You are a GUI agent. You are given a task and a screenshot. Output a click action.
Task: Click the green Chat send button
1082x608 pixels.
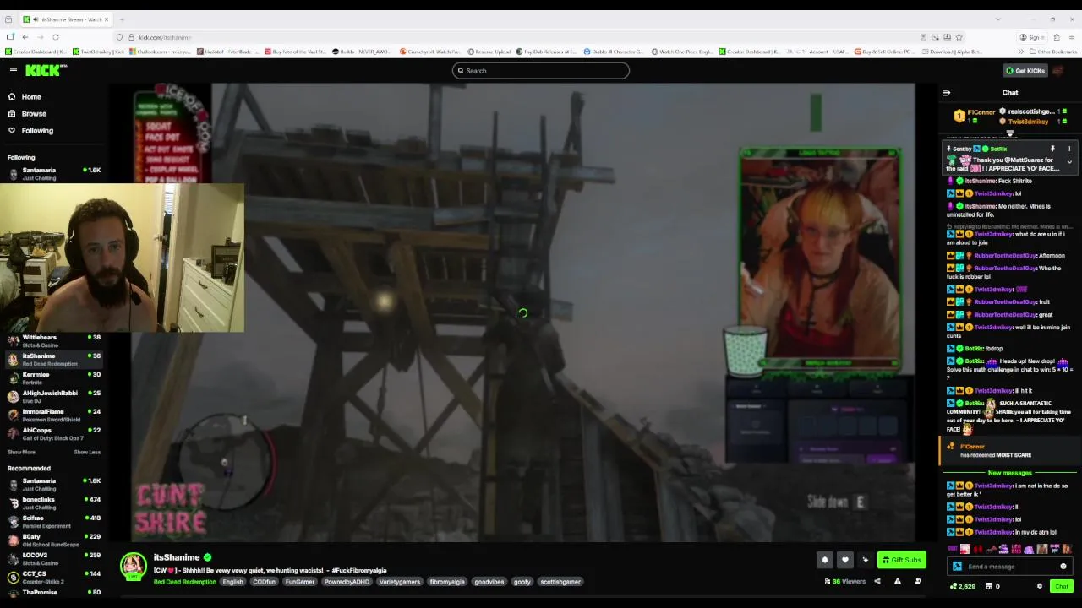point(1062,586)
